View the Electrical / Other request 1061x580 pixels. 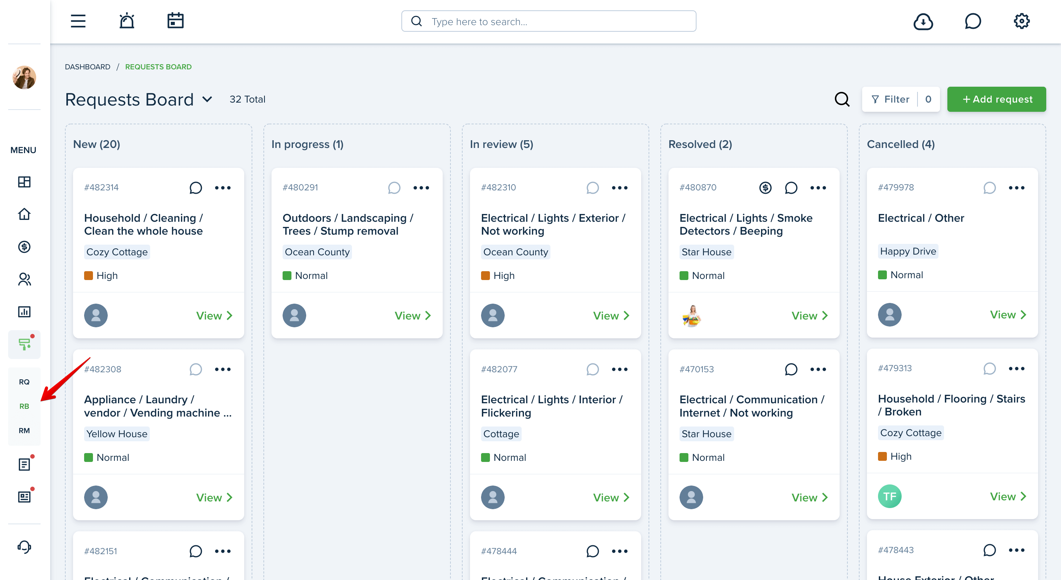1008,315
